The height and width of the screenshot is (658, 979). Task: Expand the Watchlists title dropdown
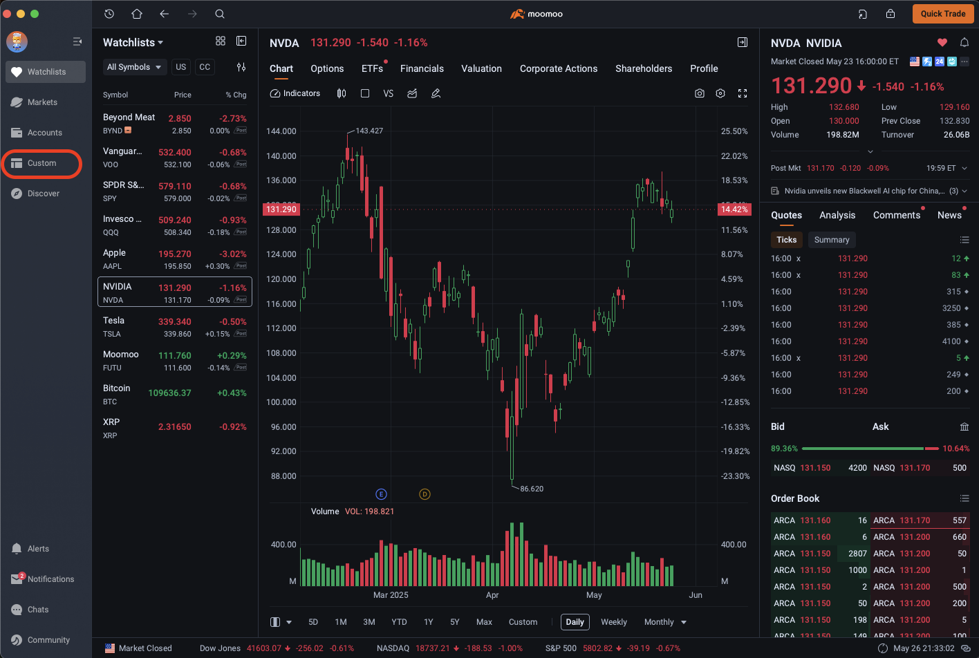133,43
